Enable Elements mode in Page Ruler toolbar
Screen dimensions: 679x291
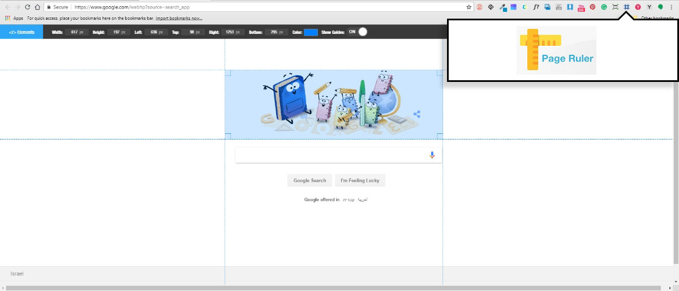click(21, 32)
